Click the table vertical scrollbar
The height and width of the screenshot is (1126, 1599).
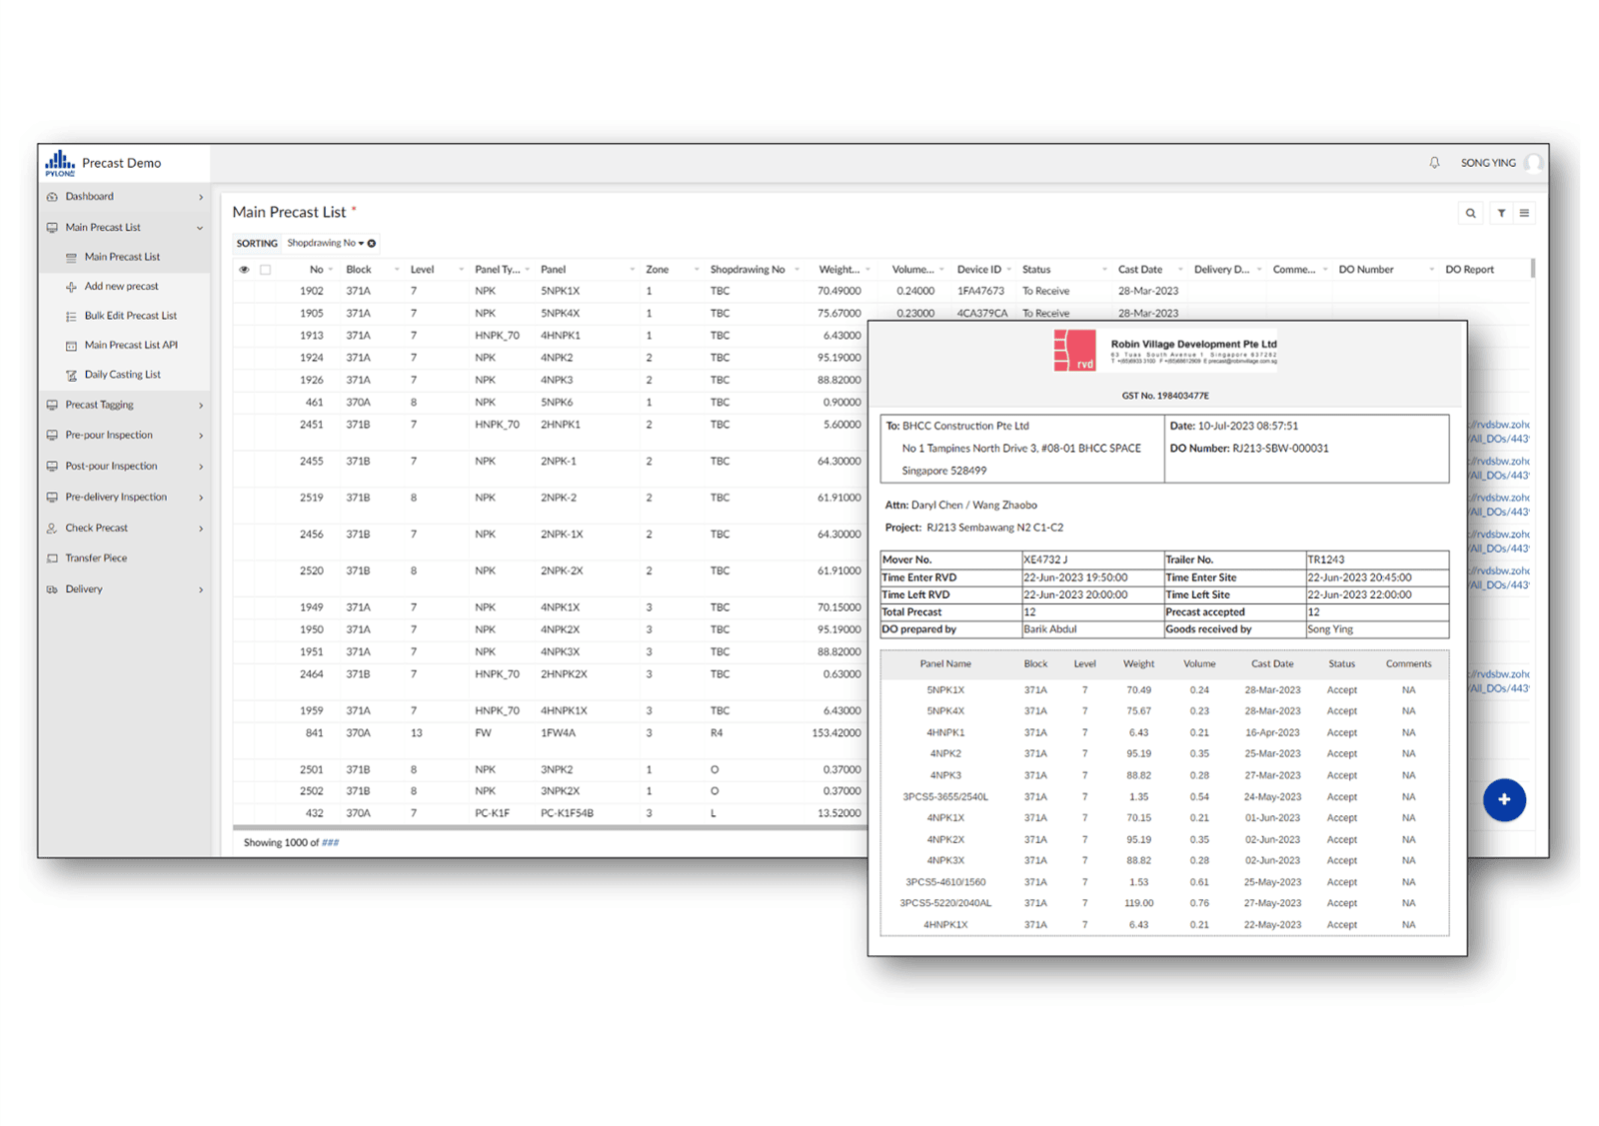1532,269
